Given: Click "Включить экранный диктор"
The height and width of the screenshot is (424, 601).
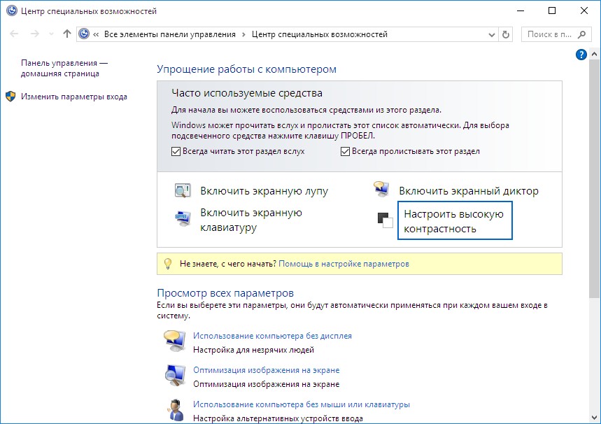Looking at the screenshot, I should 469,191.
